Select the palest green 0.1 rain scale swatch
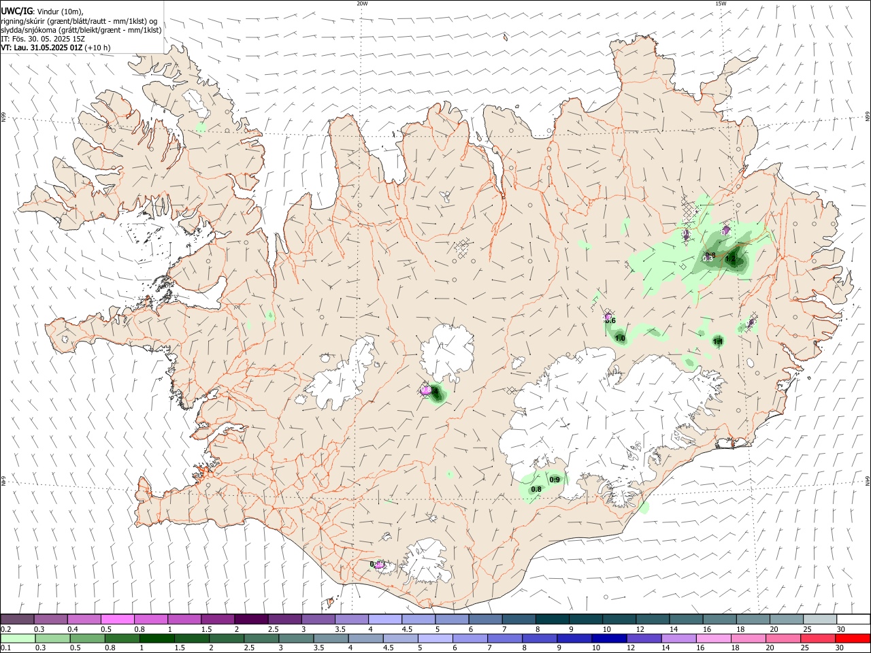This screenshot has width=871, height=653. (x=17, y=638)
